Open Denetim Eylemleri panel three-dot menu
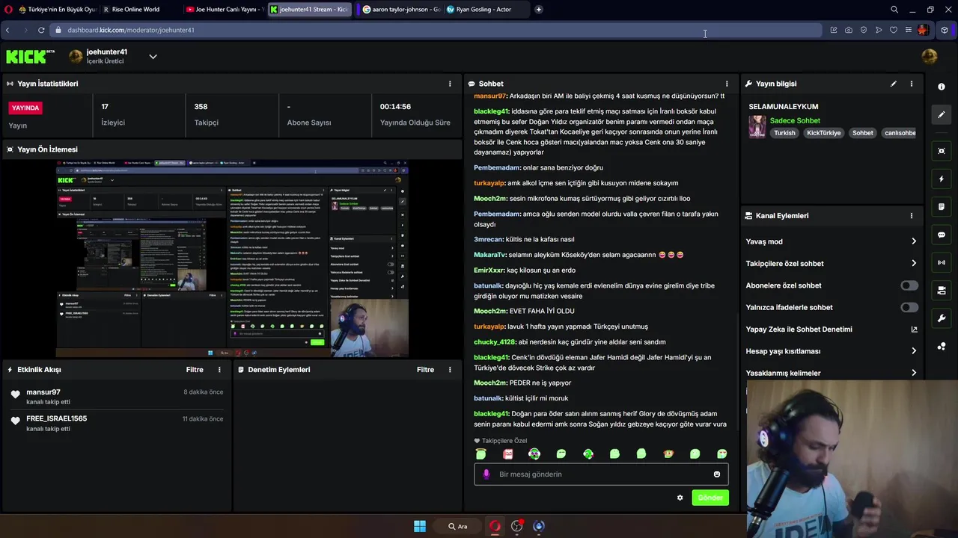Viewport: 958px width, 538px height. click(x=450, y=370)
